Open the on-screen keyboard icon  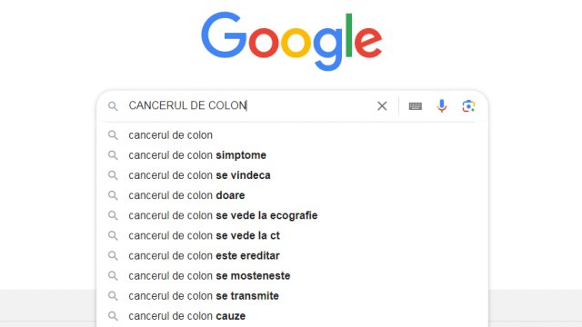[415, 106]
